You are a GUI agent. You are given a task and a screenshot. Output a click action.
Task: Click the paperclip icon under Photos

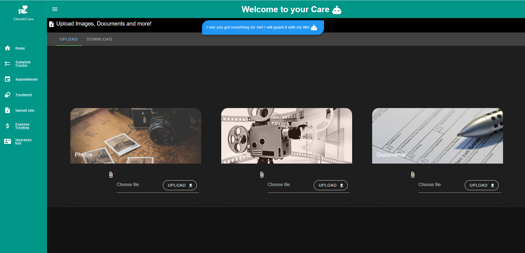[x=111, y=175]
